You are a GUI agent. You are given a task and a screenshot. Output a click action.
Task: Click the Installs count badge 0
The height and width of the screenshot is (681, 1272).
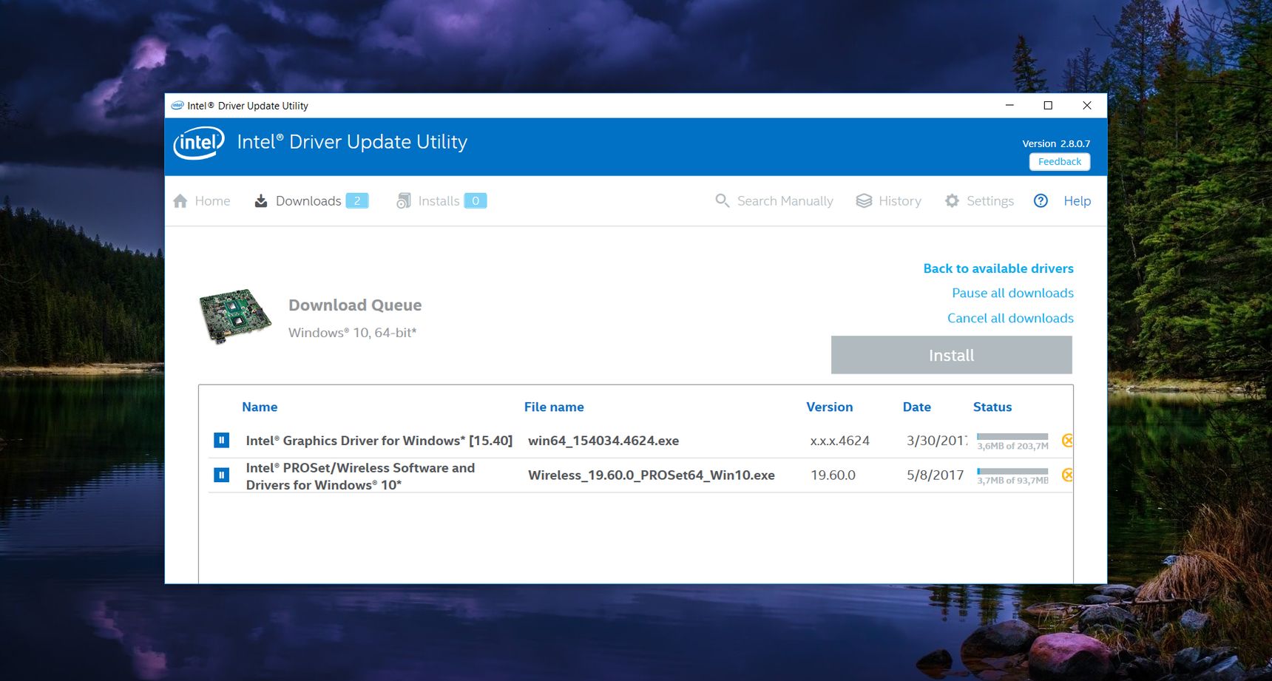(476, 201)
